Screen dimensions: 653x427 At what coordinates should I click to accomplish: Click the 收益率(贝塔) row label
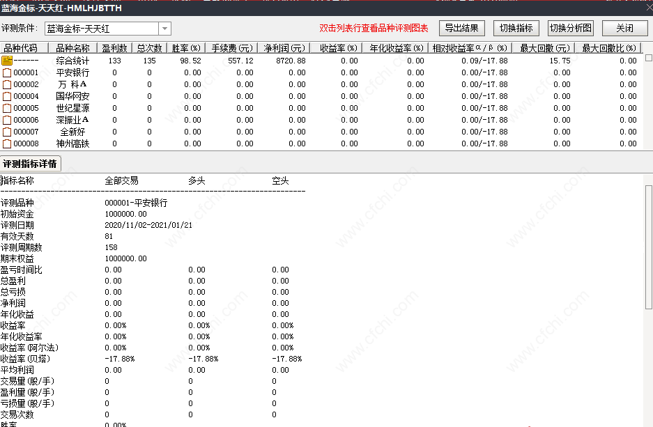(x=25, y=359)
